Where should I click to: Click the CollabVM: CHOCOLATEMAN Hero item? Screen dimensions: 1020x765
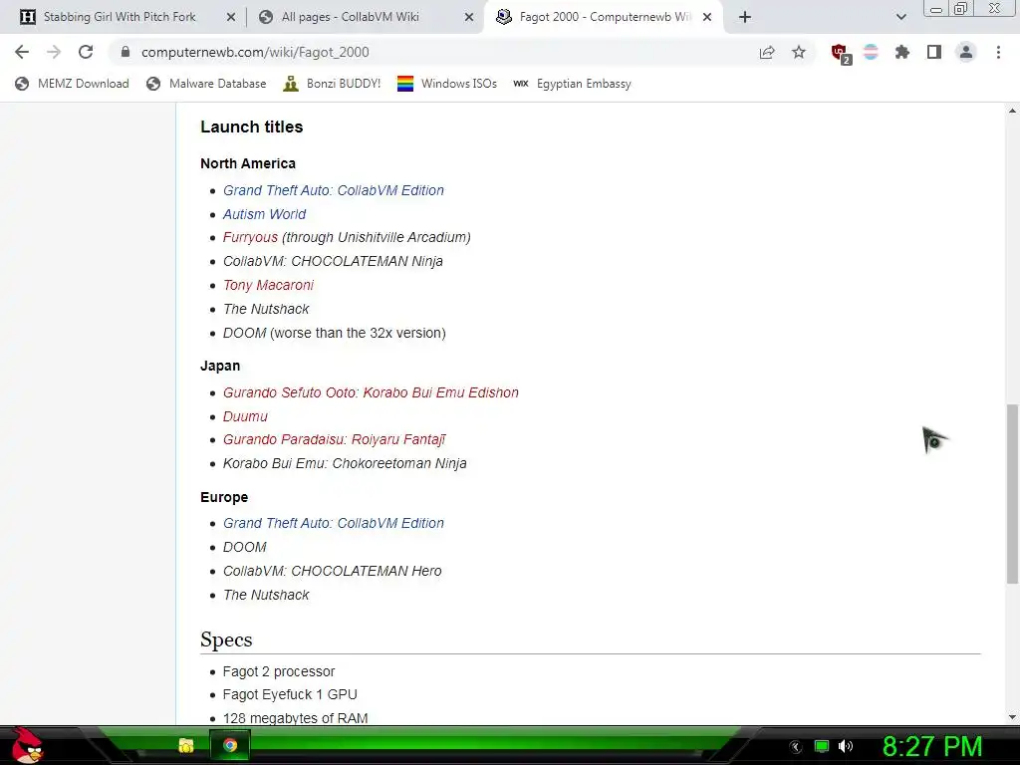click(333, 571)
